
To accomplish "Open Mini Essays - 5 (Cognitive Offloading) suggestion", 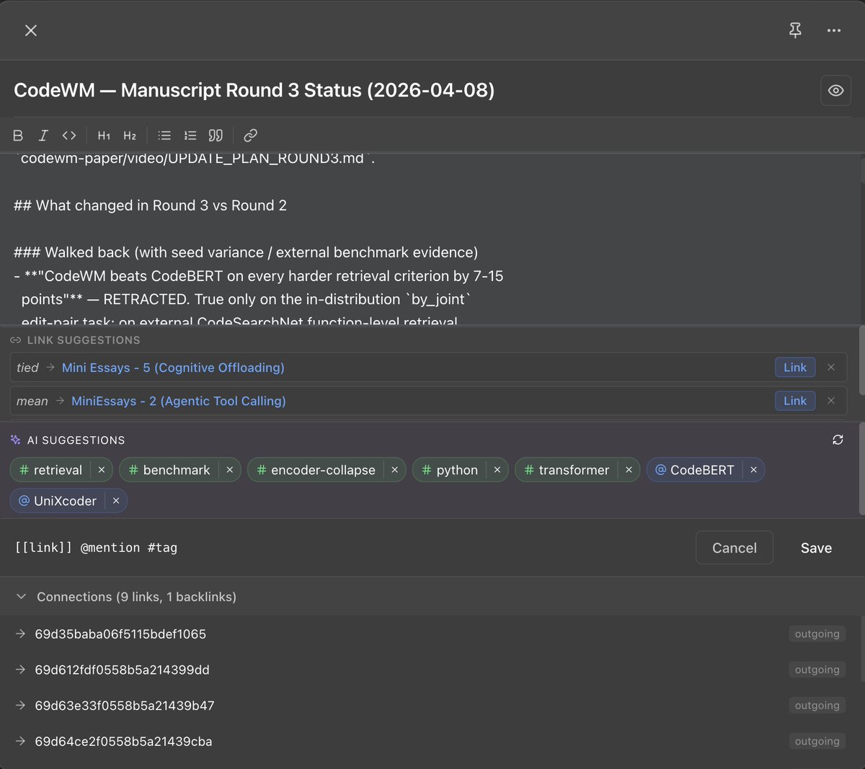I will 173,368.
